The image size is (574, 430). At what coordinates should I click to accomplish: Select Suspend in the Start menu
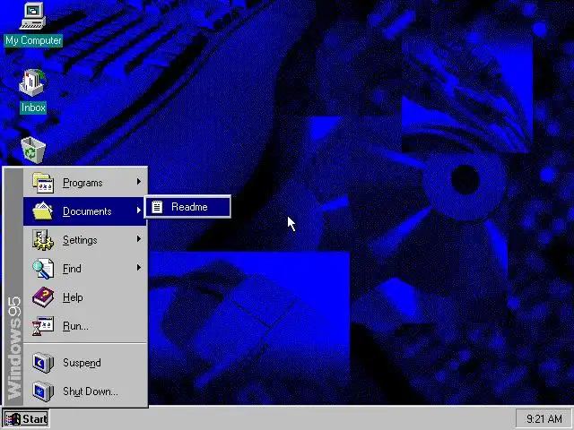click(85, 362)
